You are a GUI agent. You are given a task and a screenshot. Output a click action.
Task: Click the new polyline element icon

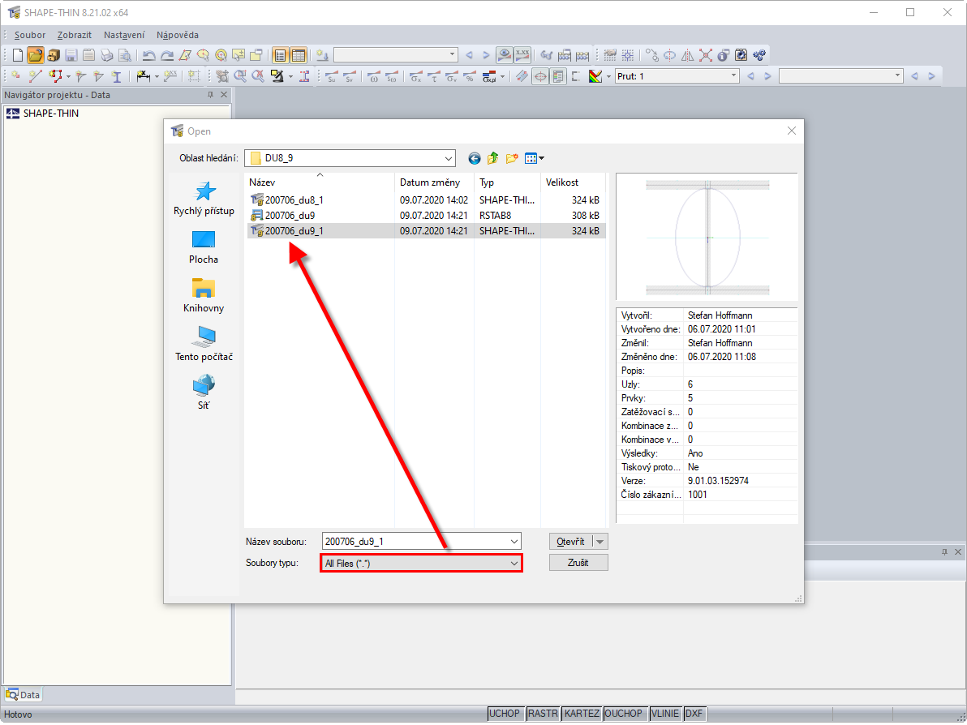point(55,76)
